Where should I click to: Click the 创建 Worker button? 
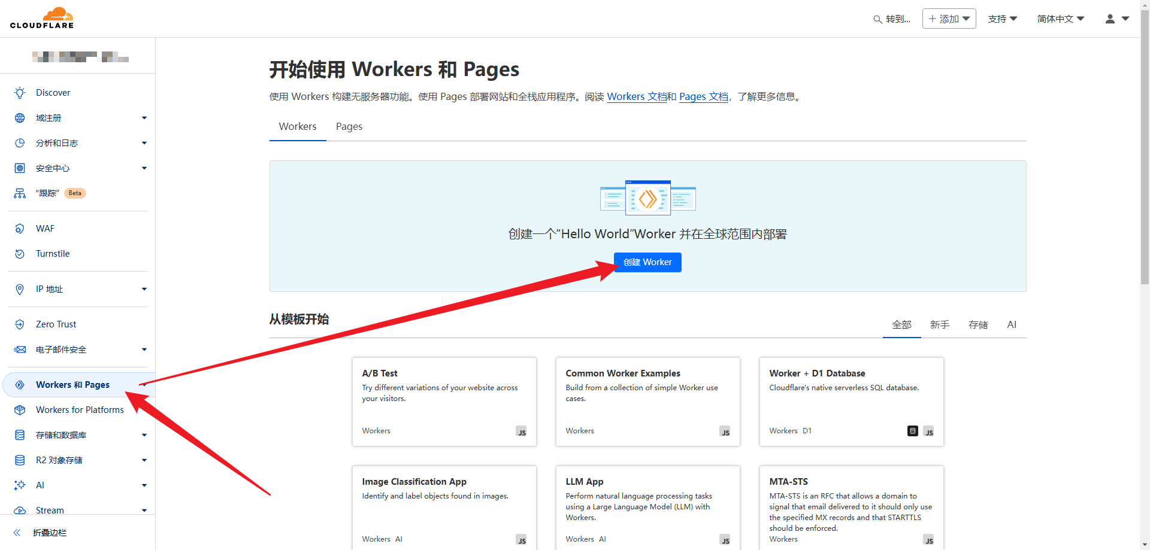[x=647, y=262]
